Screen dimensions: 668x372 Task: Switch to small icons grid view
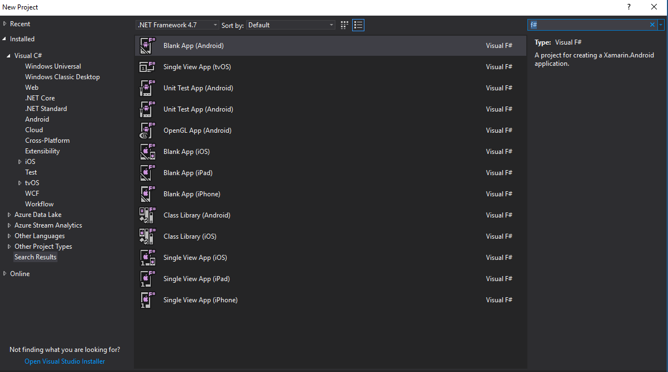[x=344, y=25]
